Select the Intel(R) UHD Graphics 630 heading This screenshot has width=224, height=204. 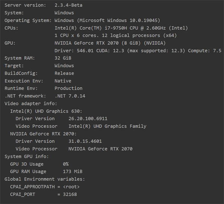[x=46, y=111]
